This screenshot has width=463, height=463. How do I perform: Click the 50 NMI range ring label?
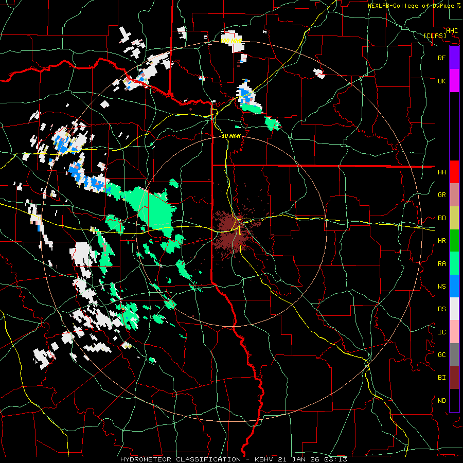pyautogui.click(x=231, y=136)
